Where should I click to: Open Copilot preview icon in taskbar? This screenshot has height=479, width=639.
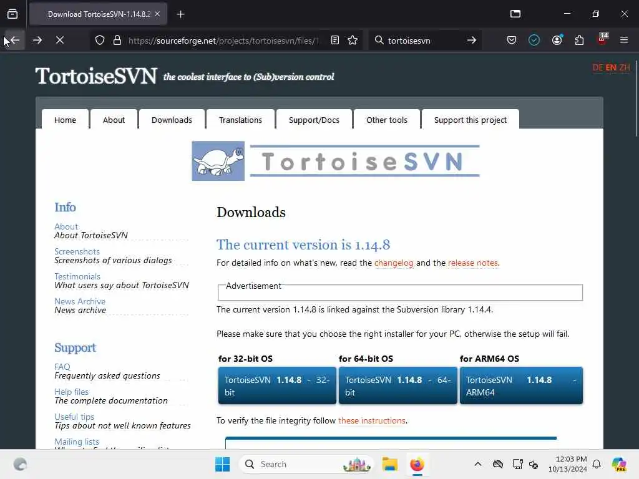click(x=619, y=464)
